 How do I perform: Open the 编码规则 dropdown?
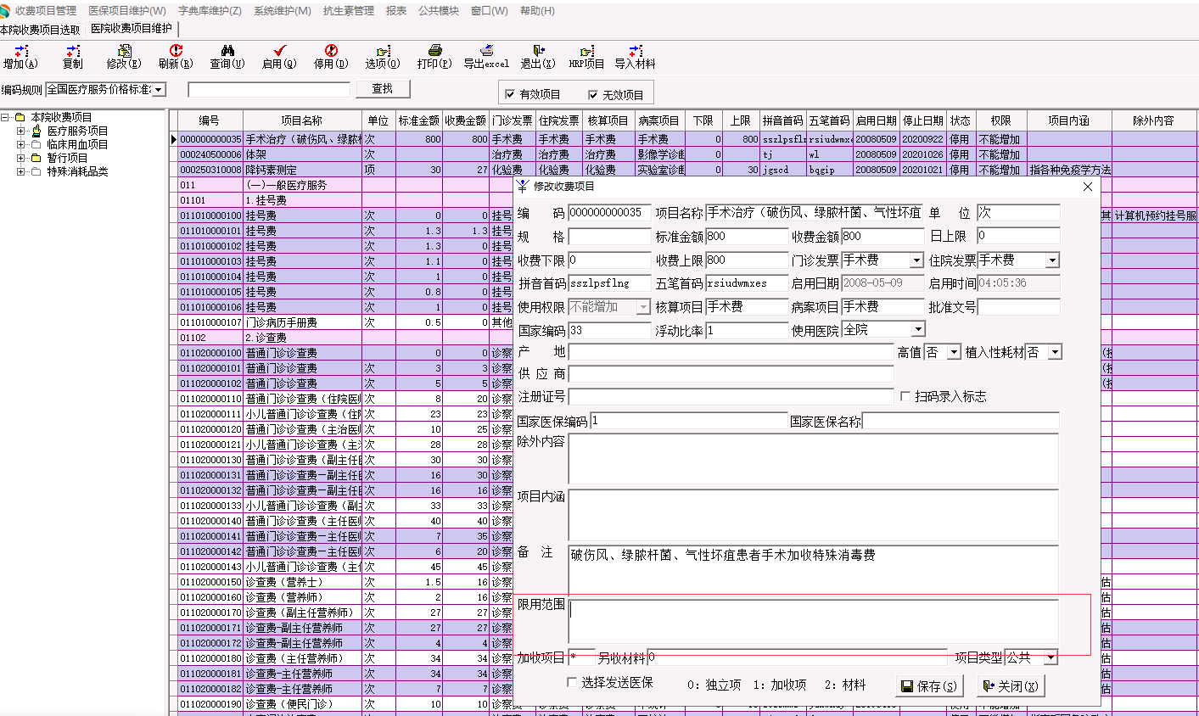[x=160, y=89]
